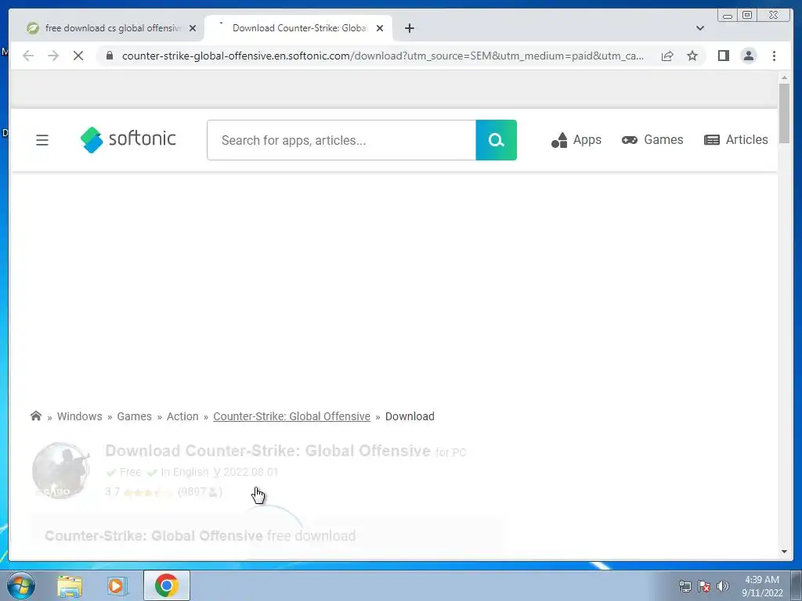Click the scrollbar up arrow

pyautogui.click(x=785, y=77)
